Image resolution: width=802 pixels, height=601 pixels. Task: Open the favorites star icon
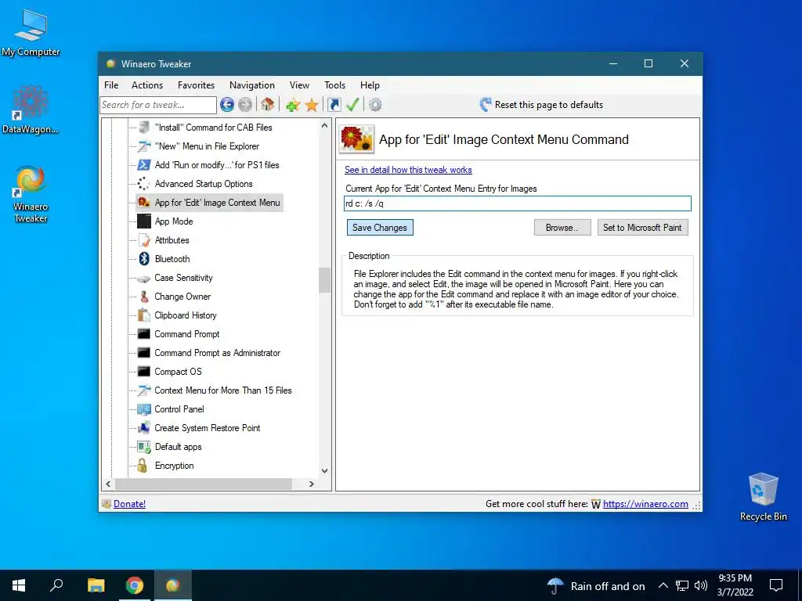tap(312, 106)
